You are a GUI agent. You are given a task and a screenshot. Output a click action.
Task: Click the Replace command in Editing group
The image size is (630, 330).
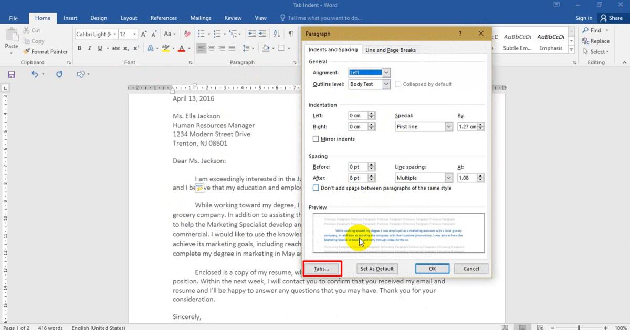point(596,41)
